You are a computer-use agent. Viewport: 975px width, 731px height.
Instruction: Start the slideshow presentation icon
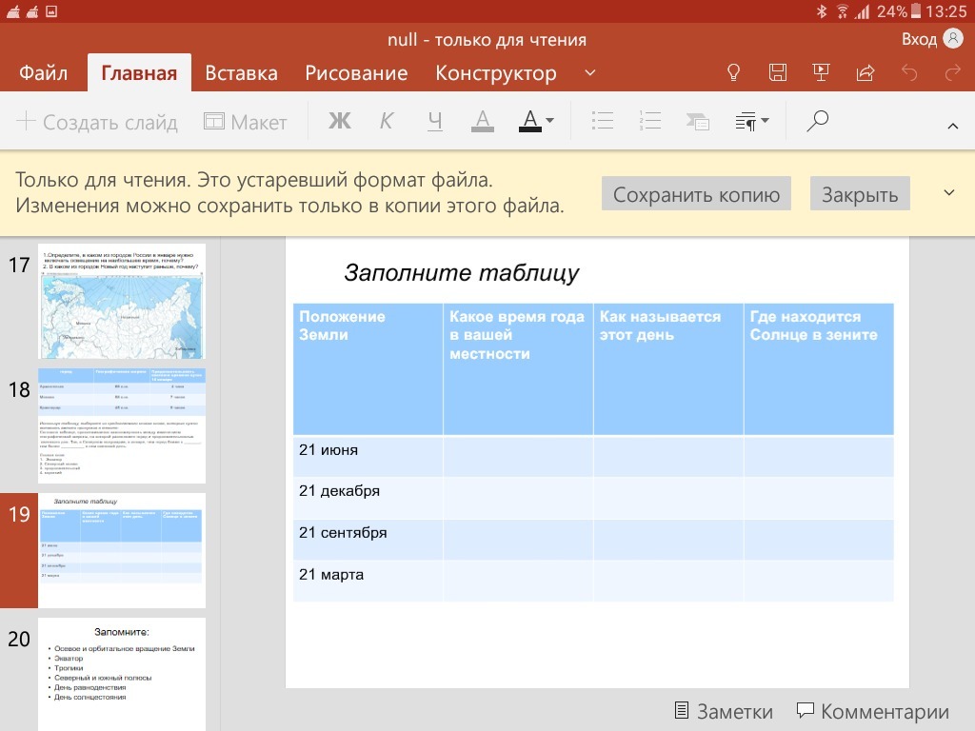[x=821, y=73]
